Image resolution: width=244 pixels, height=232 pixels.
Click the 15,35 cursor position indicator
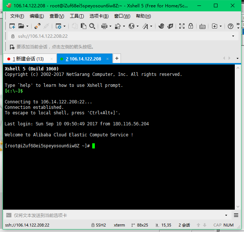[x=164, y=225]
